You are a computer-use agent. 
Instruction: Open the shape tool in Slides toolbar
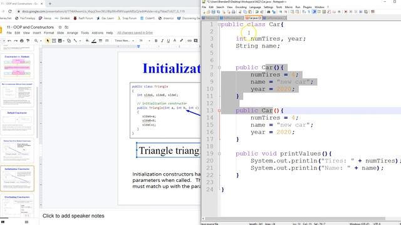69,41
